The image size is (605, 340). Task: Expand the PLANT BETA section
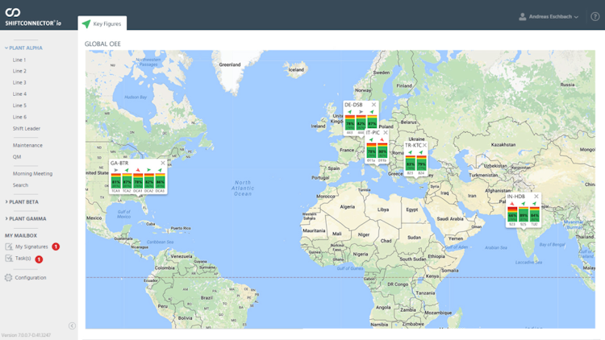[x=22, y=201]
